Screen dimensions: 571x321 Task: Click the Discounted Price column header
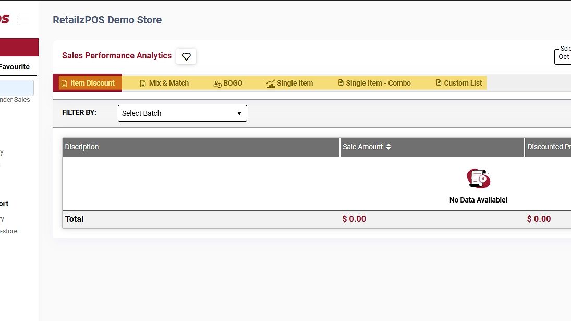(x=548, y=147)
